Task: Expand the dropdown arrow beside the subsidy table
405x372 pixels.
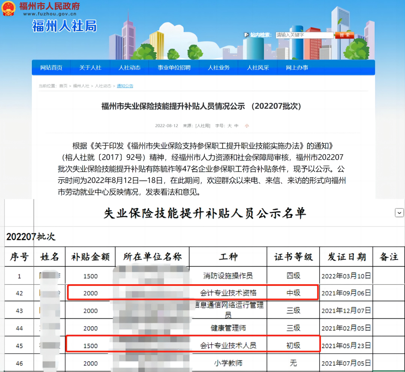Action: (x=399, y=213)
